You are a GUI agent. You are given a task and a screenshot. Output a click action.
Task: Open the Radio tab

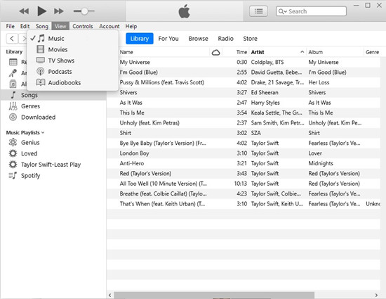tap(225, 39)
